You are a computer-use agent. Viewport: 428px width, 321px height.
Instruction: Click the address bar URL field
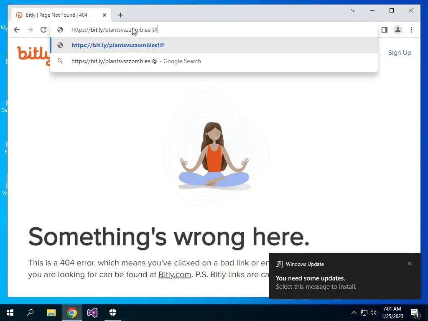(214, 30)
